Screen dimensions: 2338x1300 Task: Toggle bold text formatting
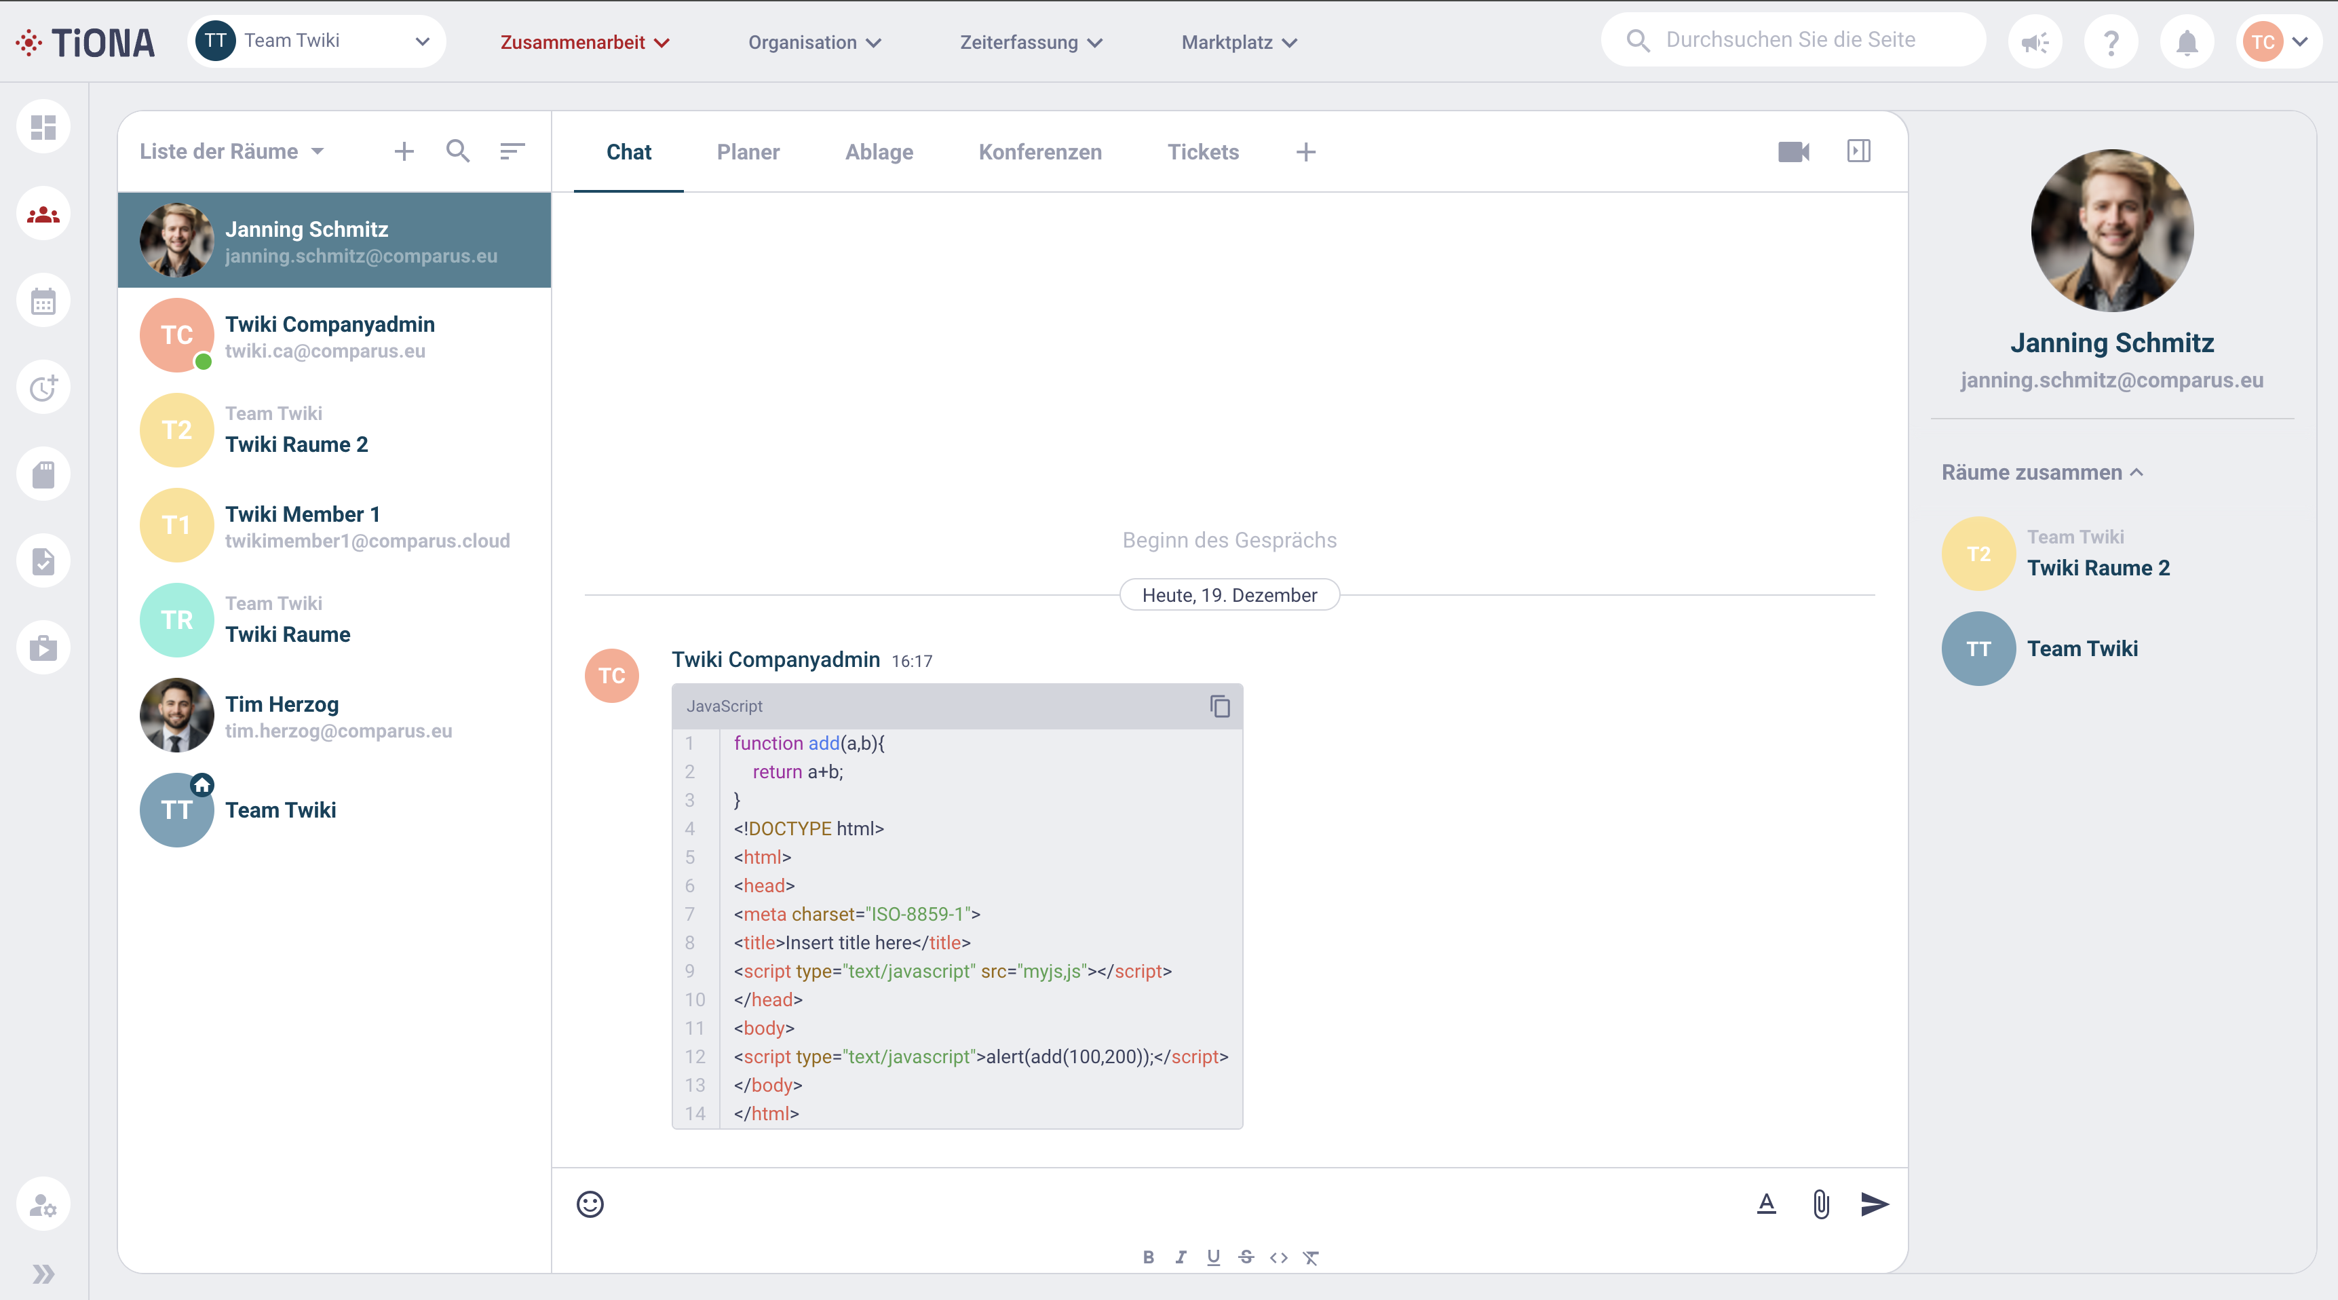(x=1148, y=1257)
